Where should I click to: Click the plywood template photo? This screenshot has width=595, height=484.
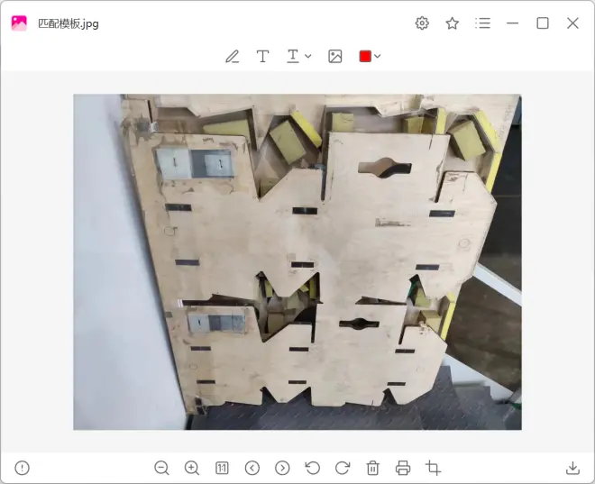(297, 261)
